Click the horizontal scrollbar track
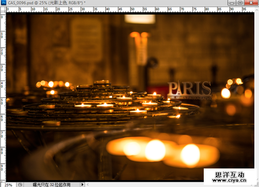Image resolution: width=259 pixels, height=187 pixels. [x=142, y=184]
